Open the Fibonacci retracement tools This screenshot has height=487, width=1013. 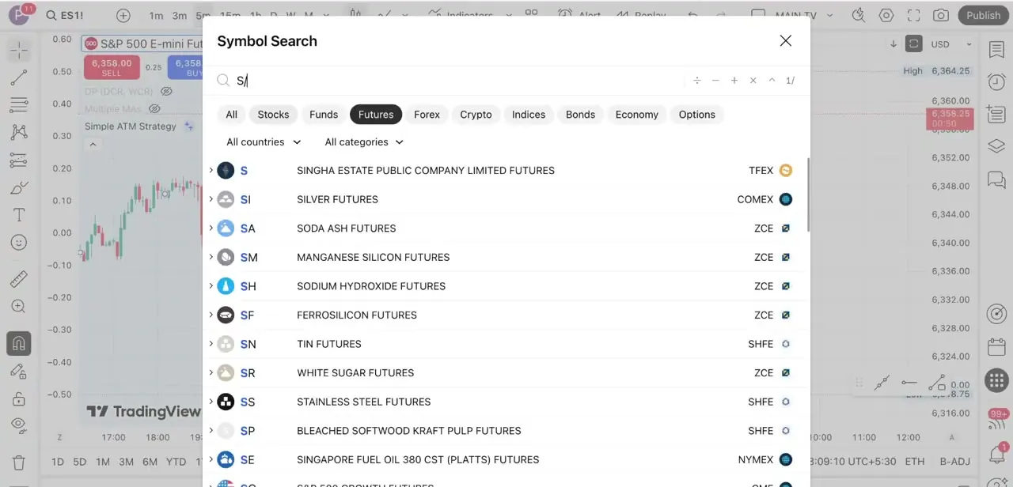click(19, 104)
